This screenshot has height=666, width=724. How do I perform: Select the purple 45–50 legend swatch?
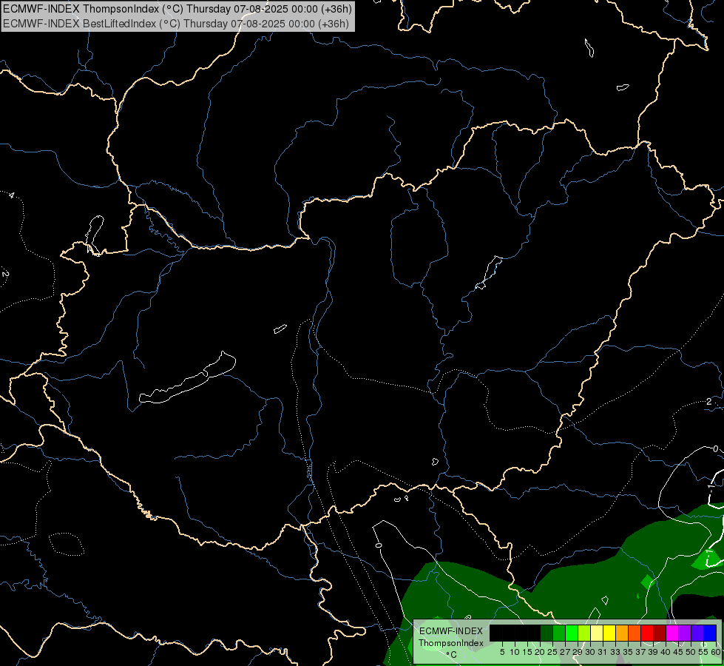(x=685, y=633)
